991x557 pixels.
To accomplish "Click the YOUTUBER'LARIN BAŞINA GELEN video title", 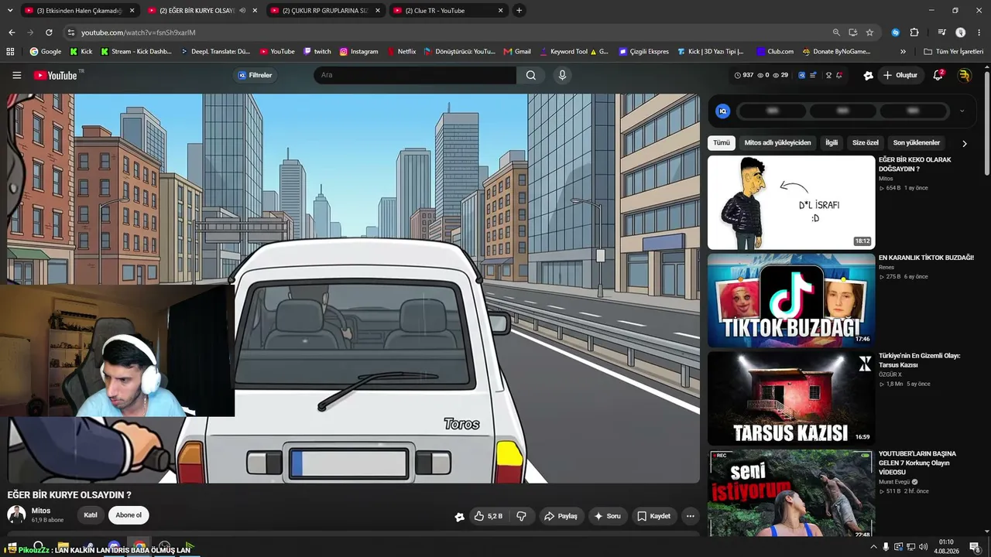I will click(917, 463).
